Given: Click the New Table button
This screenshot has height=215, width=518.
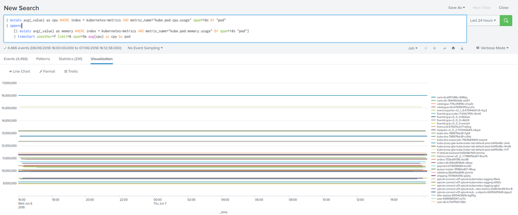Looking at the screenshot, I should [482, 8].
